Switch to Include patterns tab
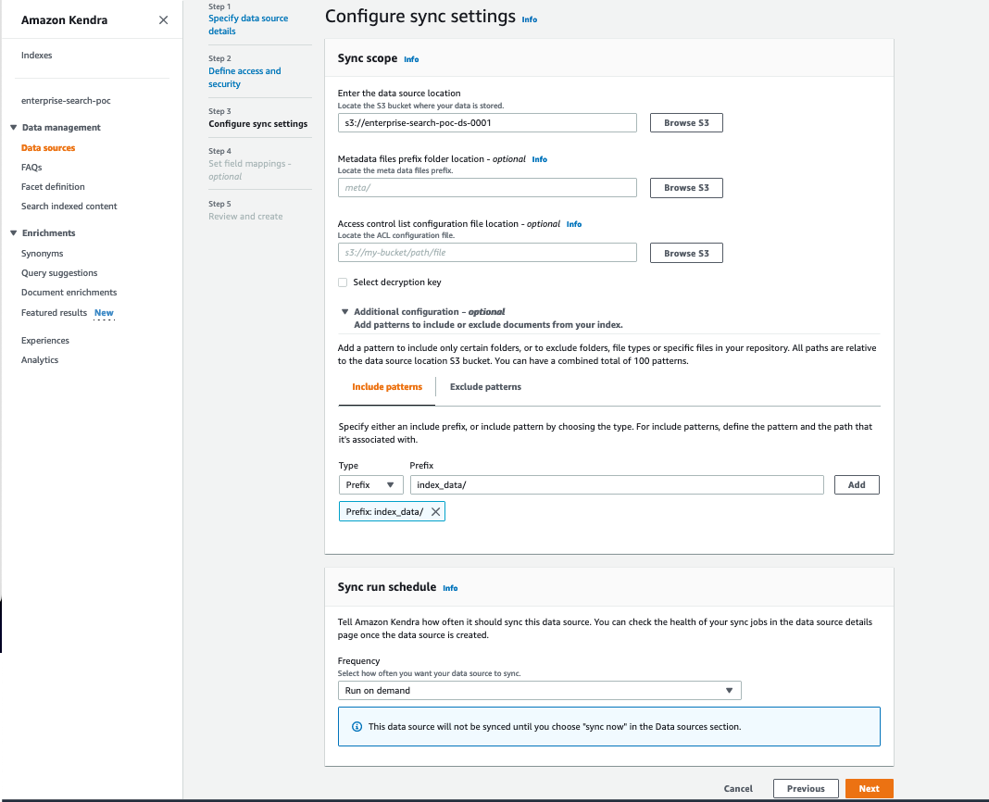Viewport: 989px width, 802px height. point(387,387)
